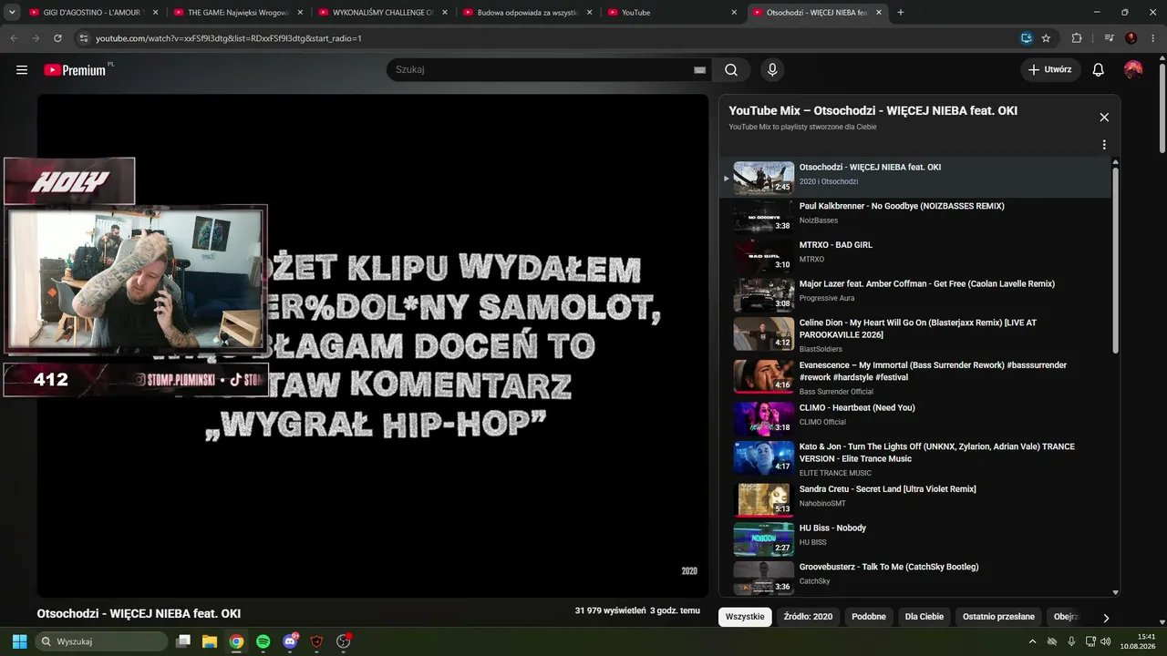Open the media controls icon in Chrome toolbar
1167x656 pixels.
tap(1109, 38)
